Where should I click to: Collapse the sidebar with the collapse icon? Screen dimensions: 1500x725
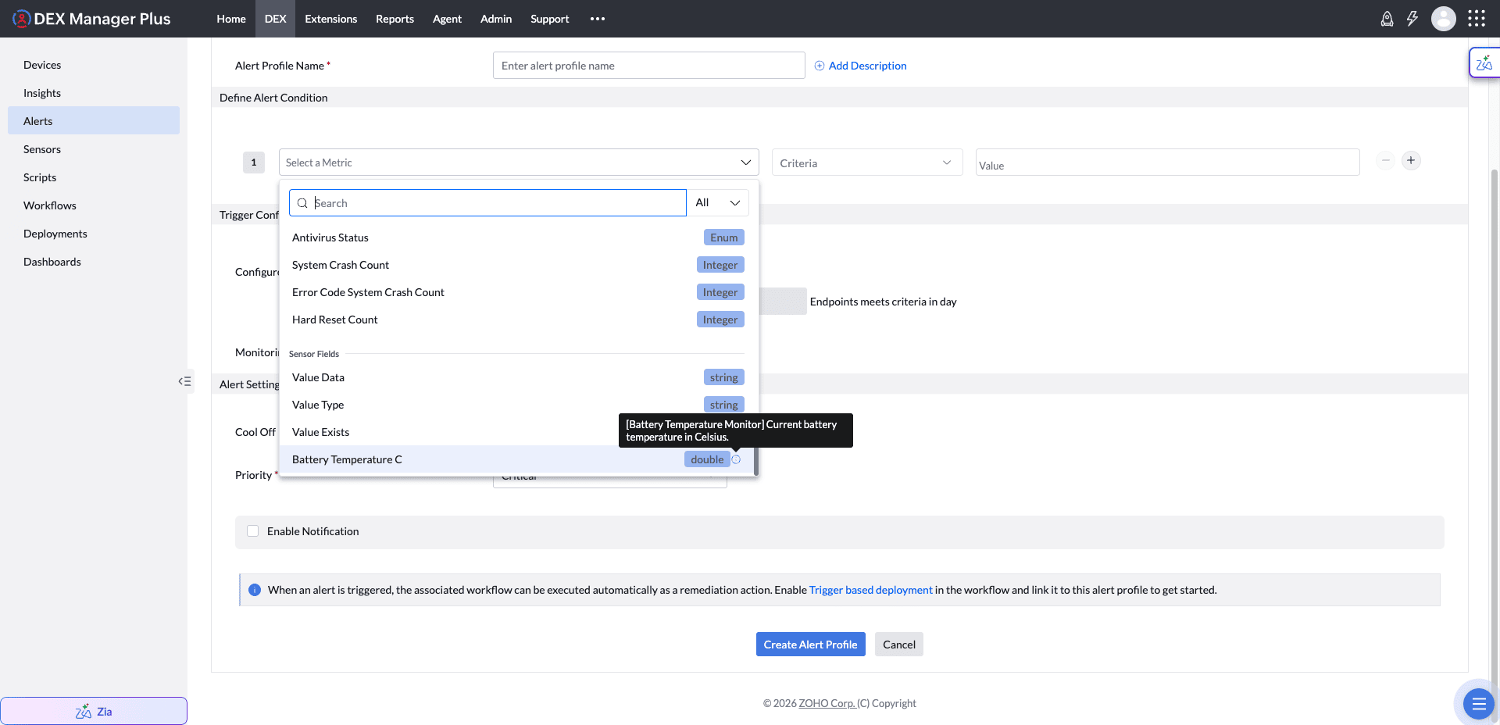[184, 381]
